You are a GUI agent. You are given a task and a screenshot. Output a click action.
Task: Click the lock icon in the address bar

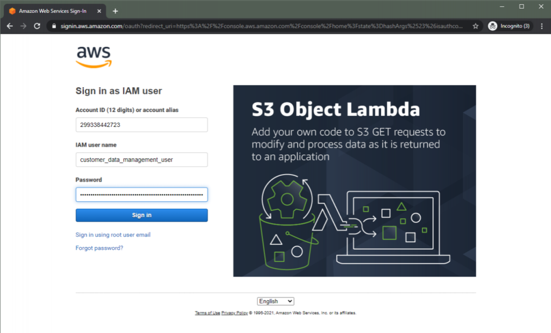[x=54, y=25]
